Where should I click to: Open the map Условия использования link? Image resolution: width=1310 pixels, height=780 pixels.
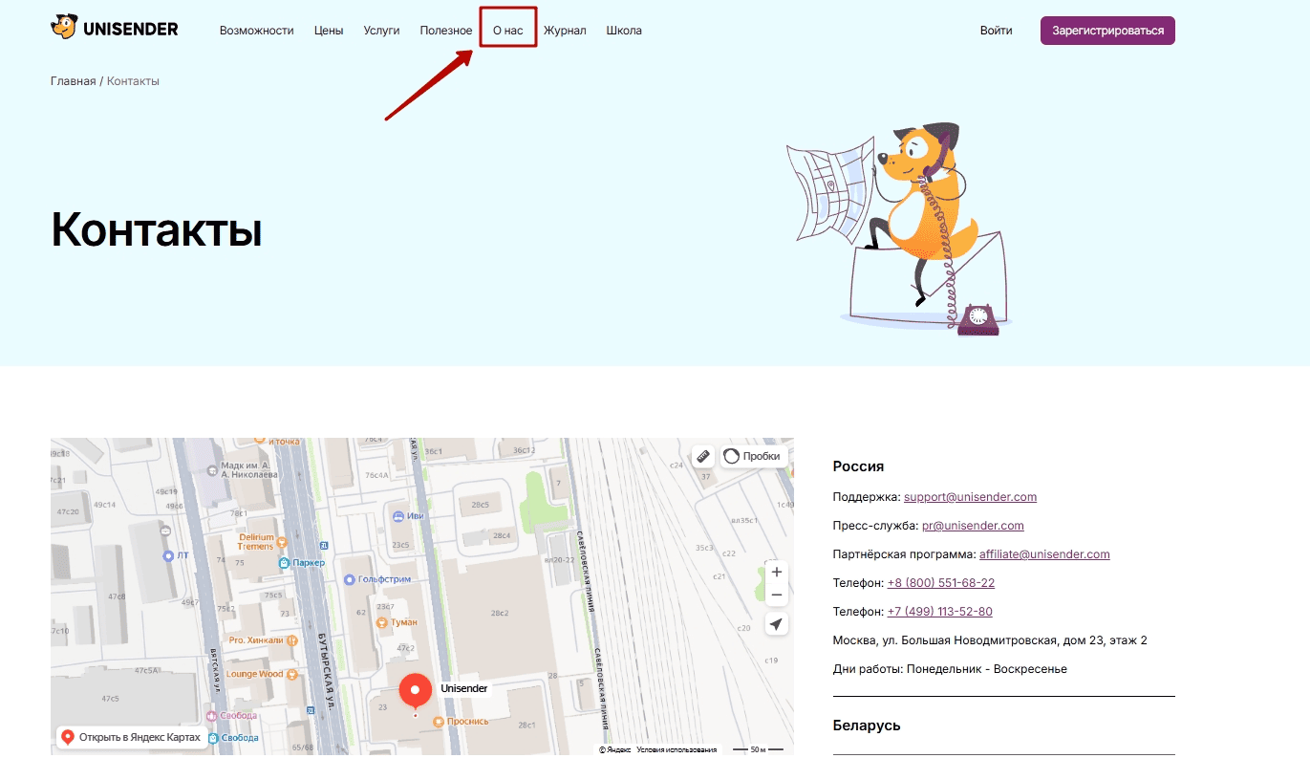pyautogui.click(x=676, y=750)
